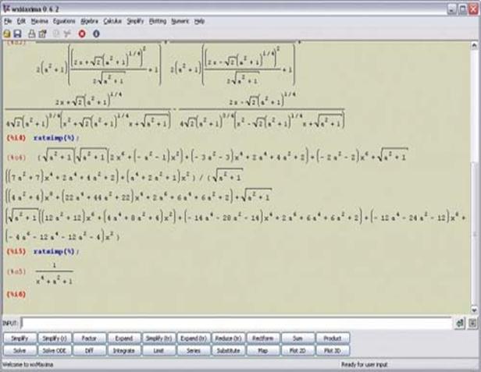Open the Calculus menu
Viewport: 481px width, 372px height.
click(112, 21)
